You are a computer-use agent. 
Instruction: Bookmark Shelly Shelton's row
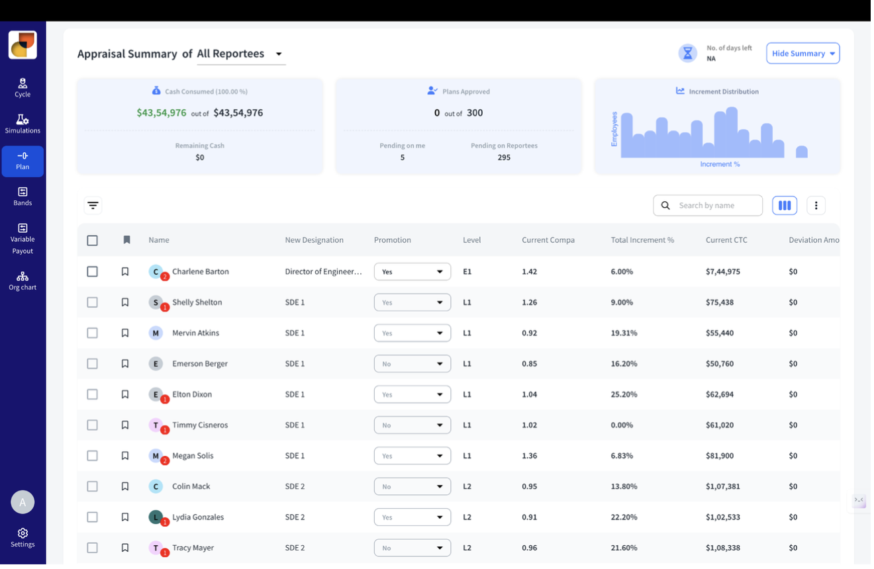(x=125, y=302)
